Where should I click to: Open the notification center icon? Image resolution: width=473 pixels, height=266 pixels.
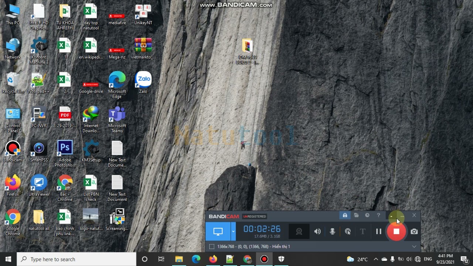coord(465,259)
